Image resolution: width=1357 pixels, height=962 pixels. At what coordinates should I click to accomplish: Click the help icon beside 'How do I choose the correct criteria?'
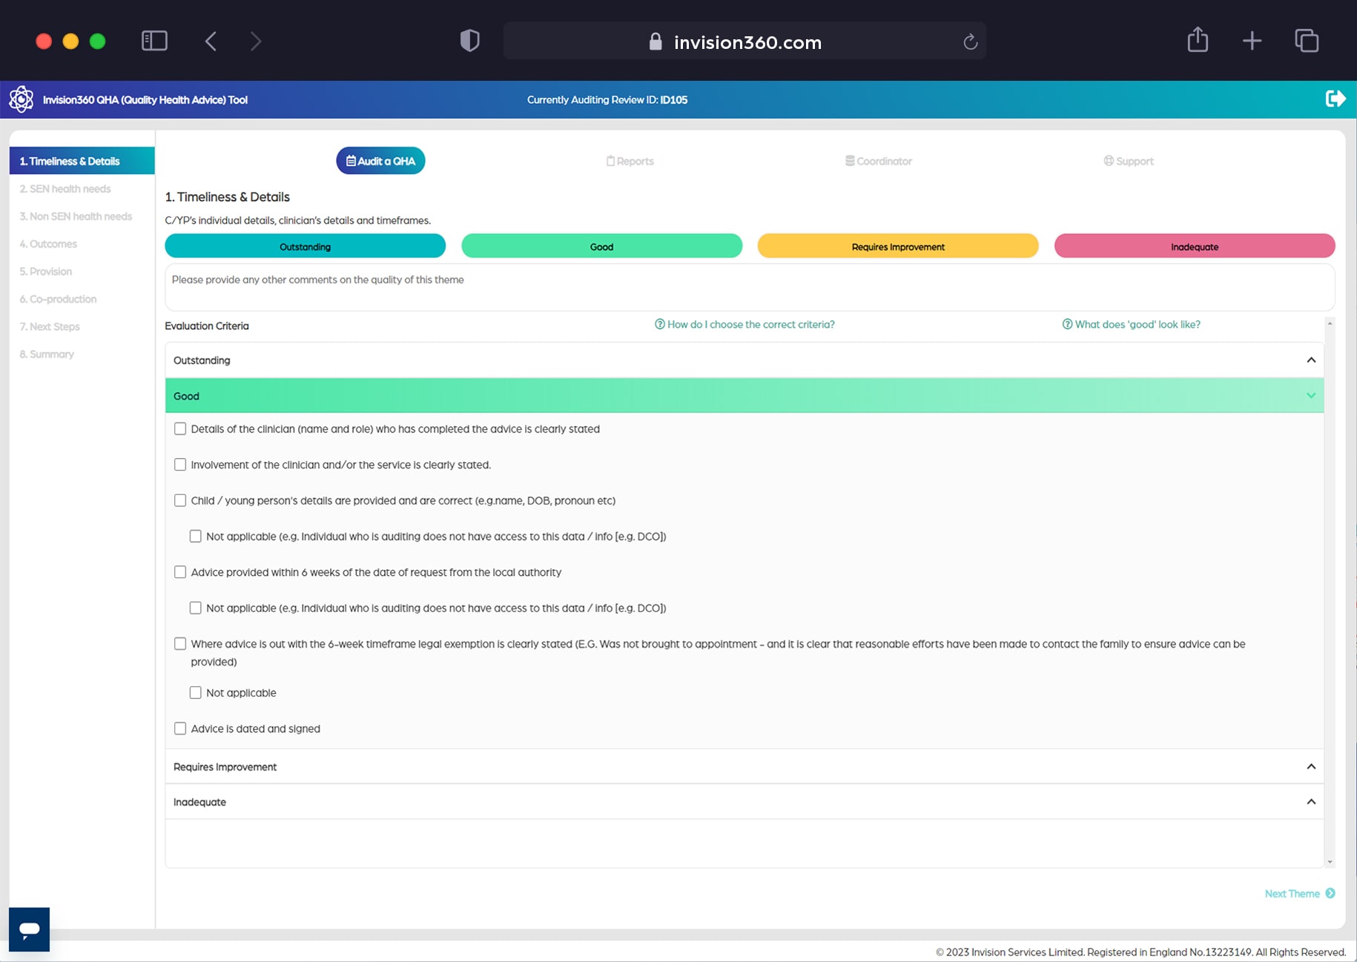pyautogui.click(x=658, y=324)
